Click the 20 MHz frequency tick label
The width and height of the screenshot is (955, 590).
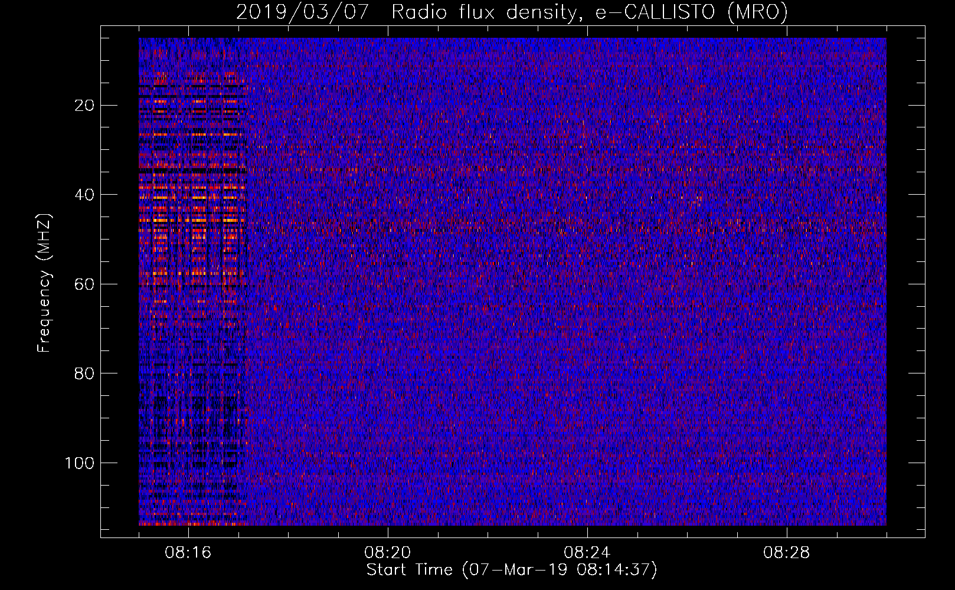pos(85,106)
